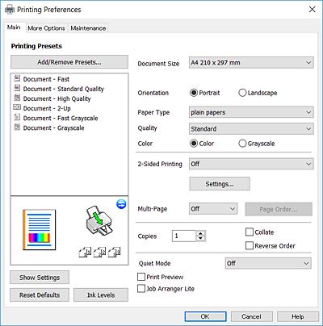This screenshot has width=323, height=326.
Task: Select the Document - Fast preset icon
Action: (17, 78)
